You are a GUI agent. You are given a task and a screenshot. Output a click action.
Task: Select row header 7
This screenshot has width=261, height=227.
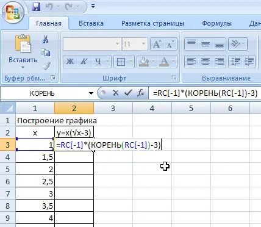[x=8, y=193]
